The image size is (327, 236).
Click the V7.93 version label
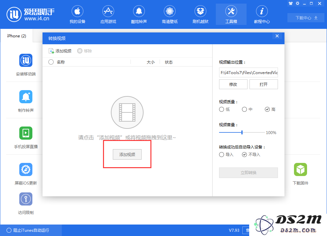234,230
